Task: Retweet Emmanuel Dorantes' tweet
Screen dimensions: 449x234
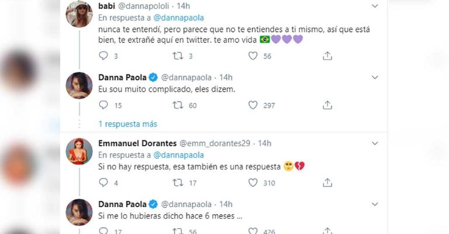Action: (178, 183)
